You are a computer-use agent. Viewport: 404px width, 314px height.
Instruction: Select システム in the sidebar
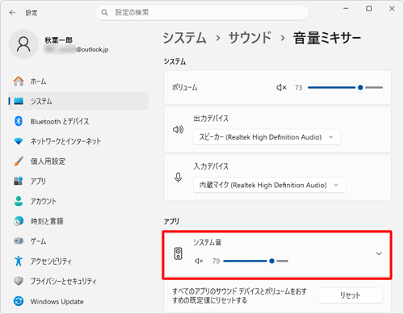coord(78,101)
